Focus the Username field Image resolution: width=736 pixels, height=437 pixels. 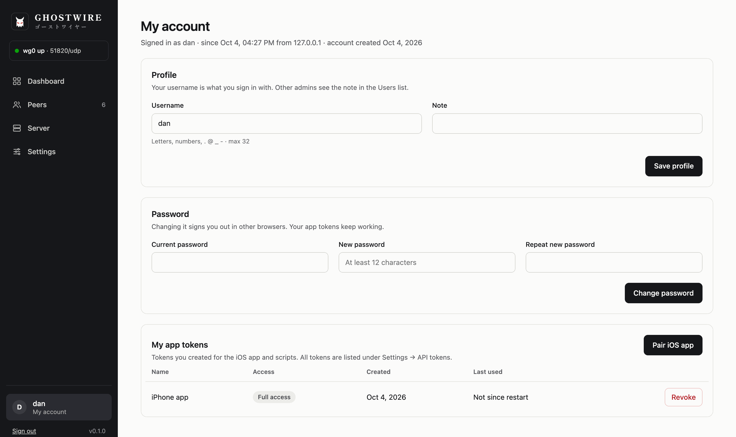click(286, 124)
